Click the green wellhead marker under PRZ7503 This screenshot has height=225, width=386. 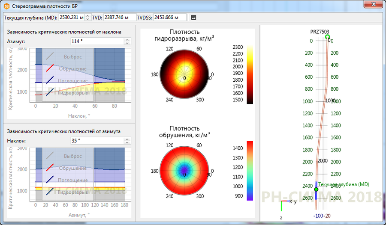tap(328, 38)
